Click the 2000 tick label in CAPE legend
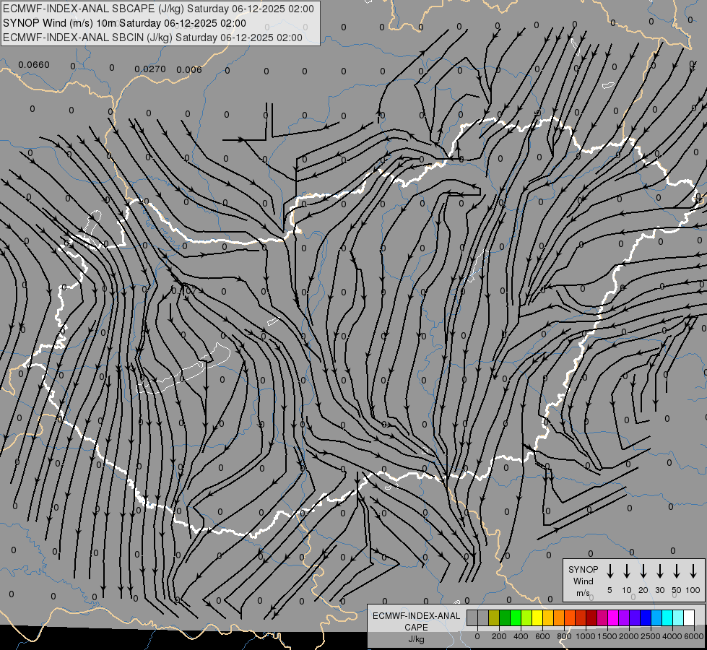The image size is (707, 650). click(629, 636)
